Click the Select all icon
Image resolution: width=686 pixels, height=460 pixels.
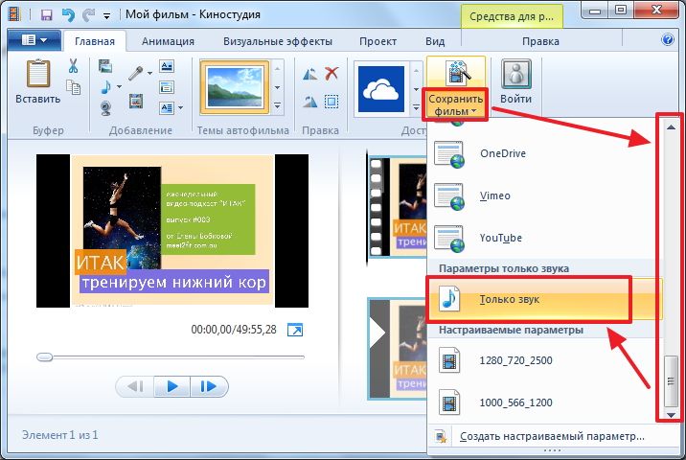332,102
